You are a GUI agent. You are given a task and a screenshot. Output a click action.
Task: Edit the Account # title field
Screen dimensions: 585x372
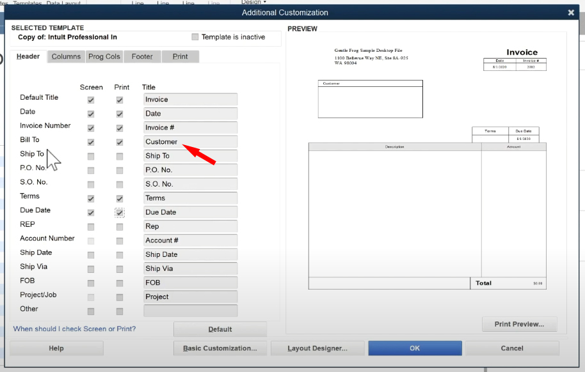[x=190, y=240]
